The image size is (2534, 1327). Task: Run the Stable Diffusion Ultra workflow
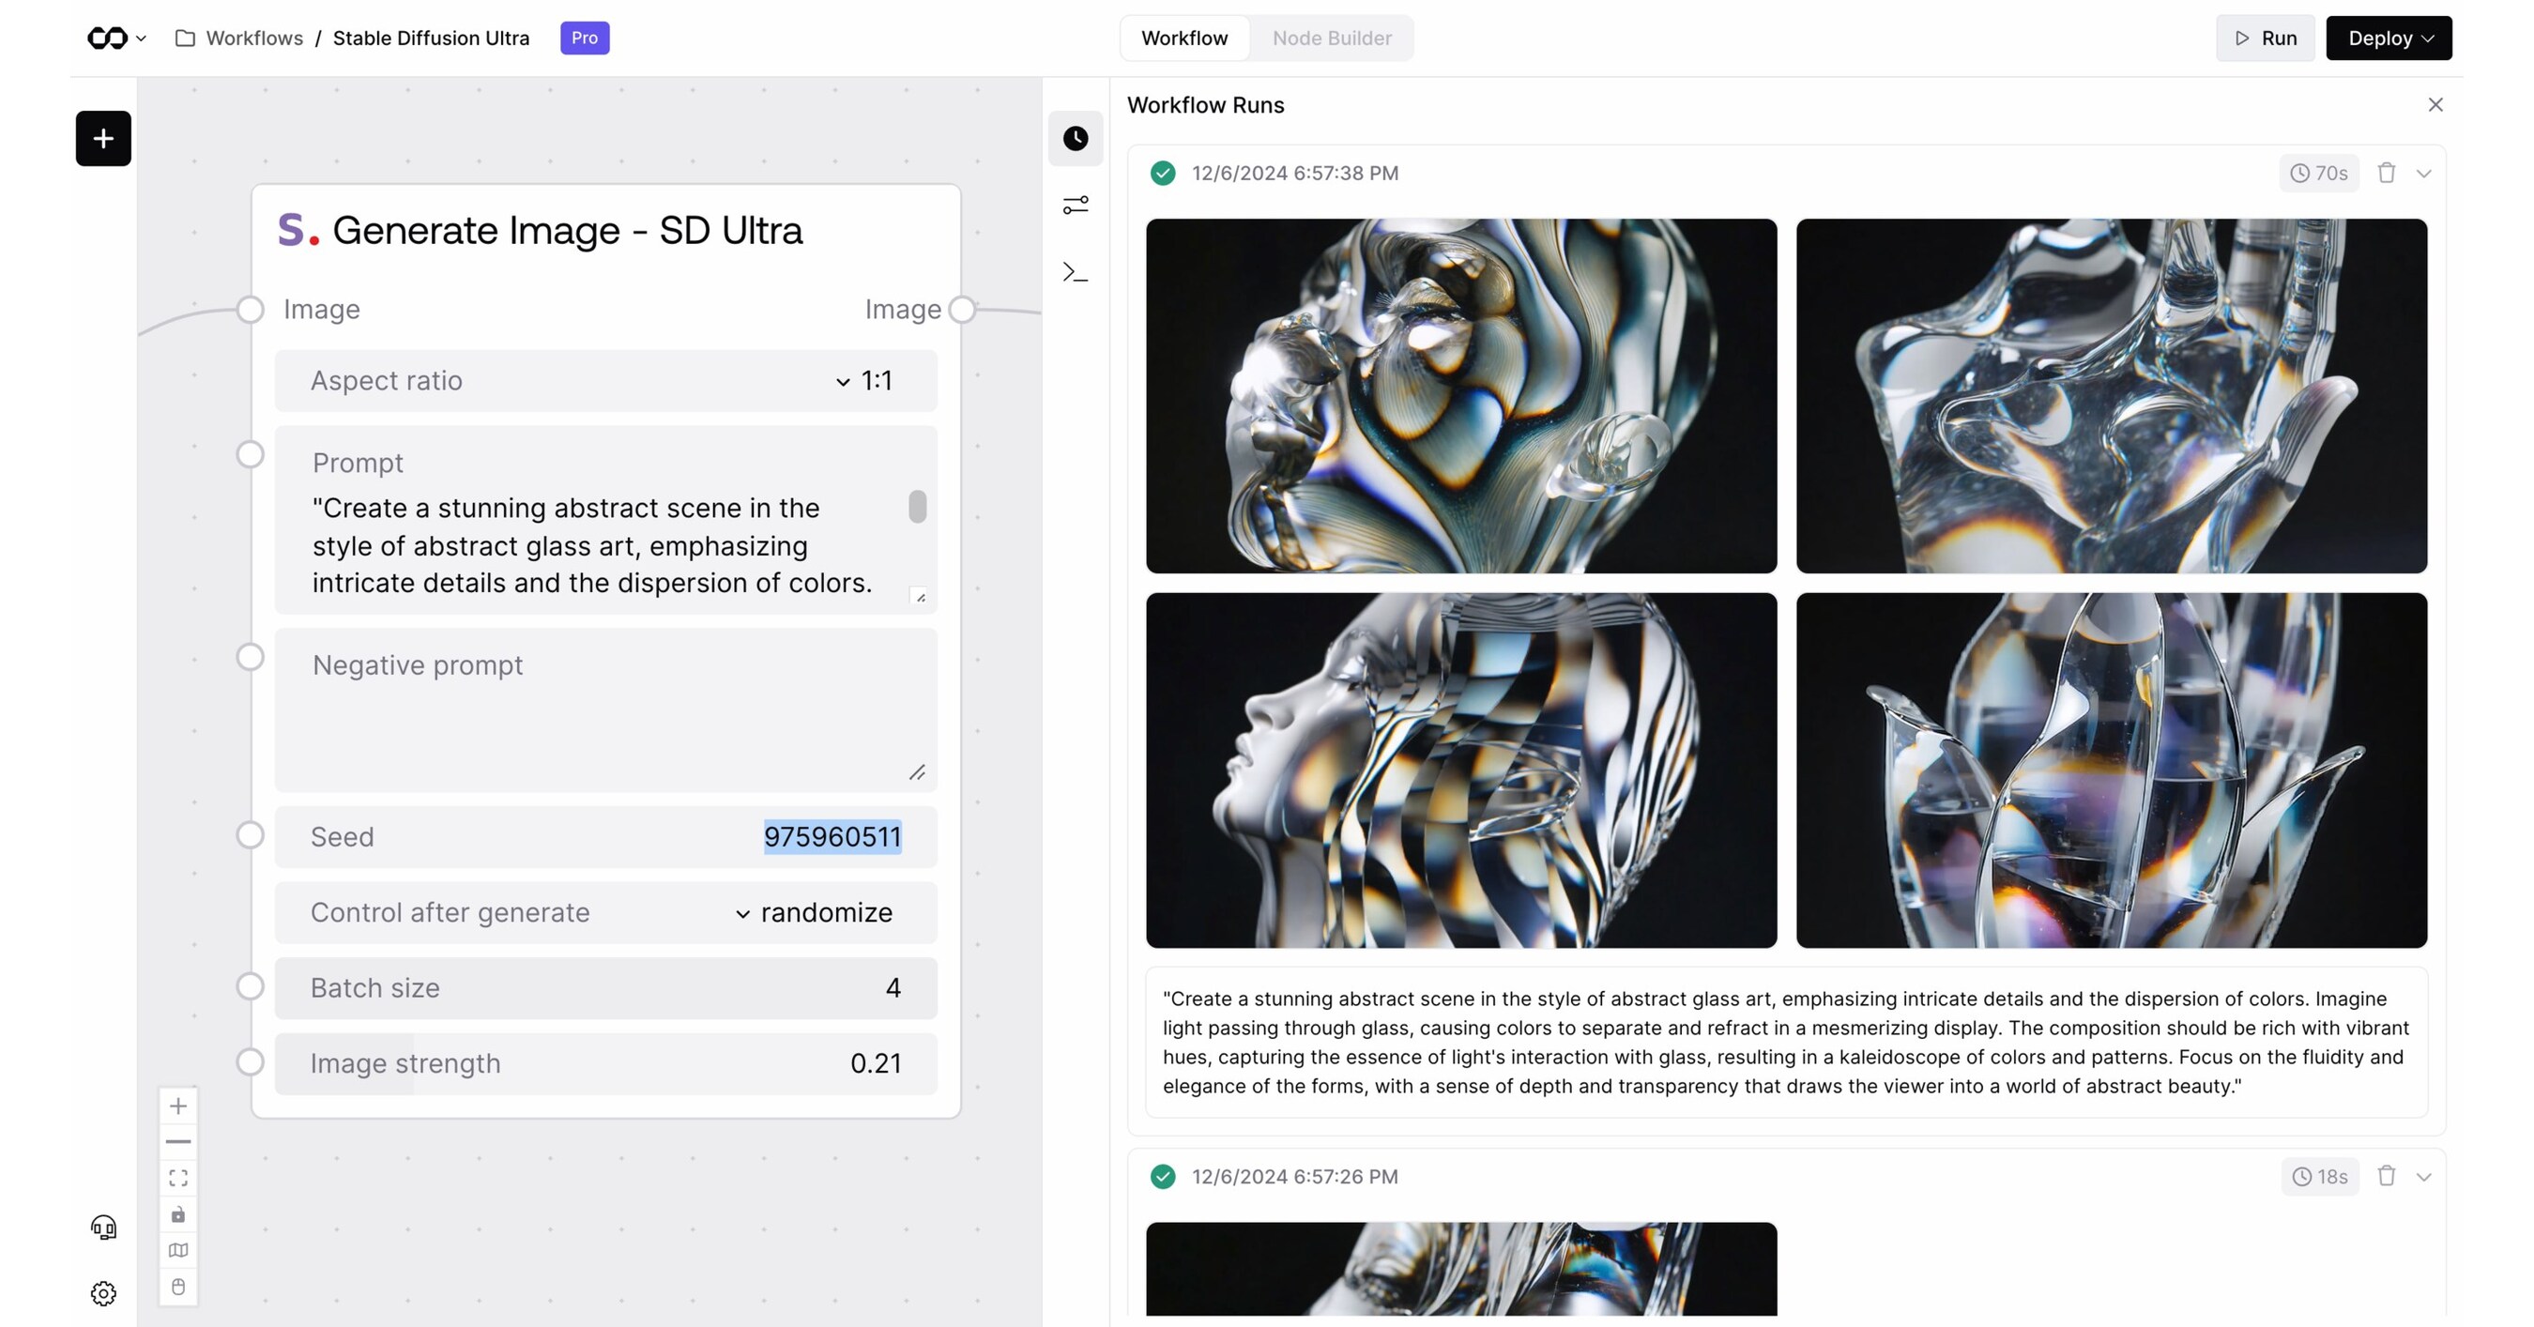pos(2265,38)
